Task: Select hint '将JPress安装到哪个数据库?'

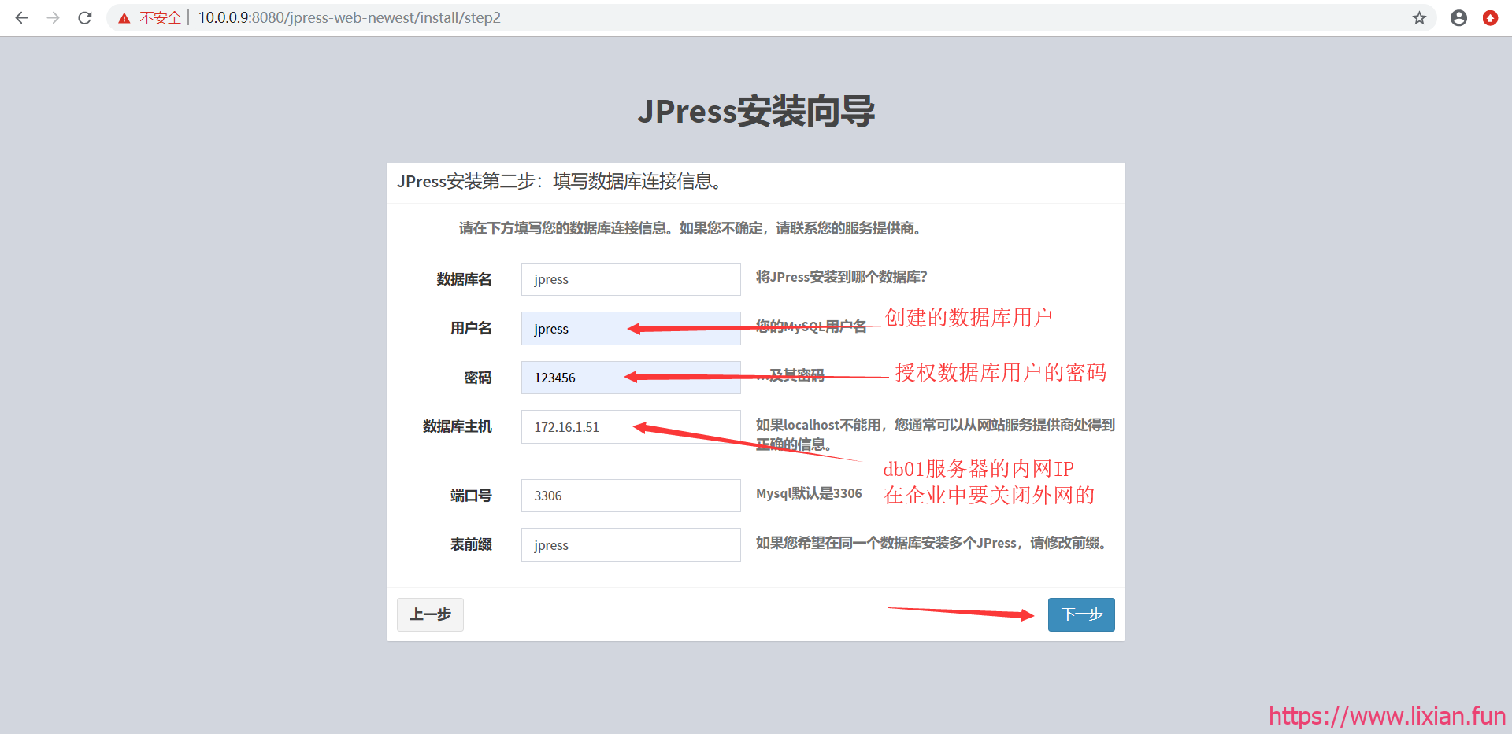Action: [842, 277]
